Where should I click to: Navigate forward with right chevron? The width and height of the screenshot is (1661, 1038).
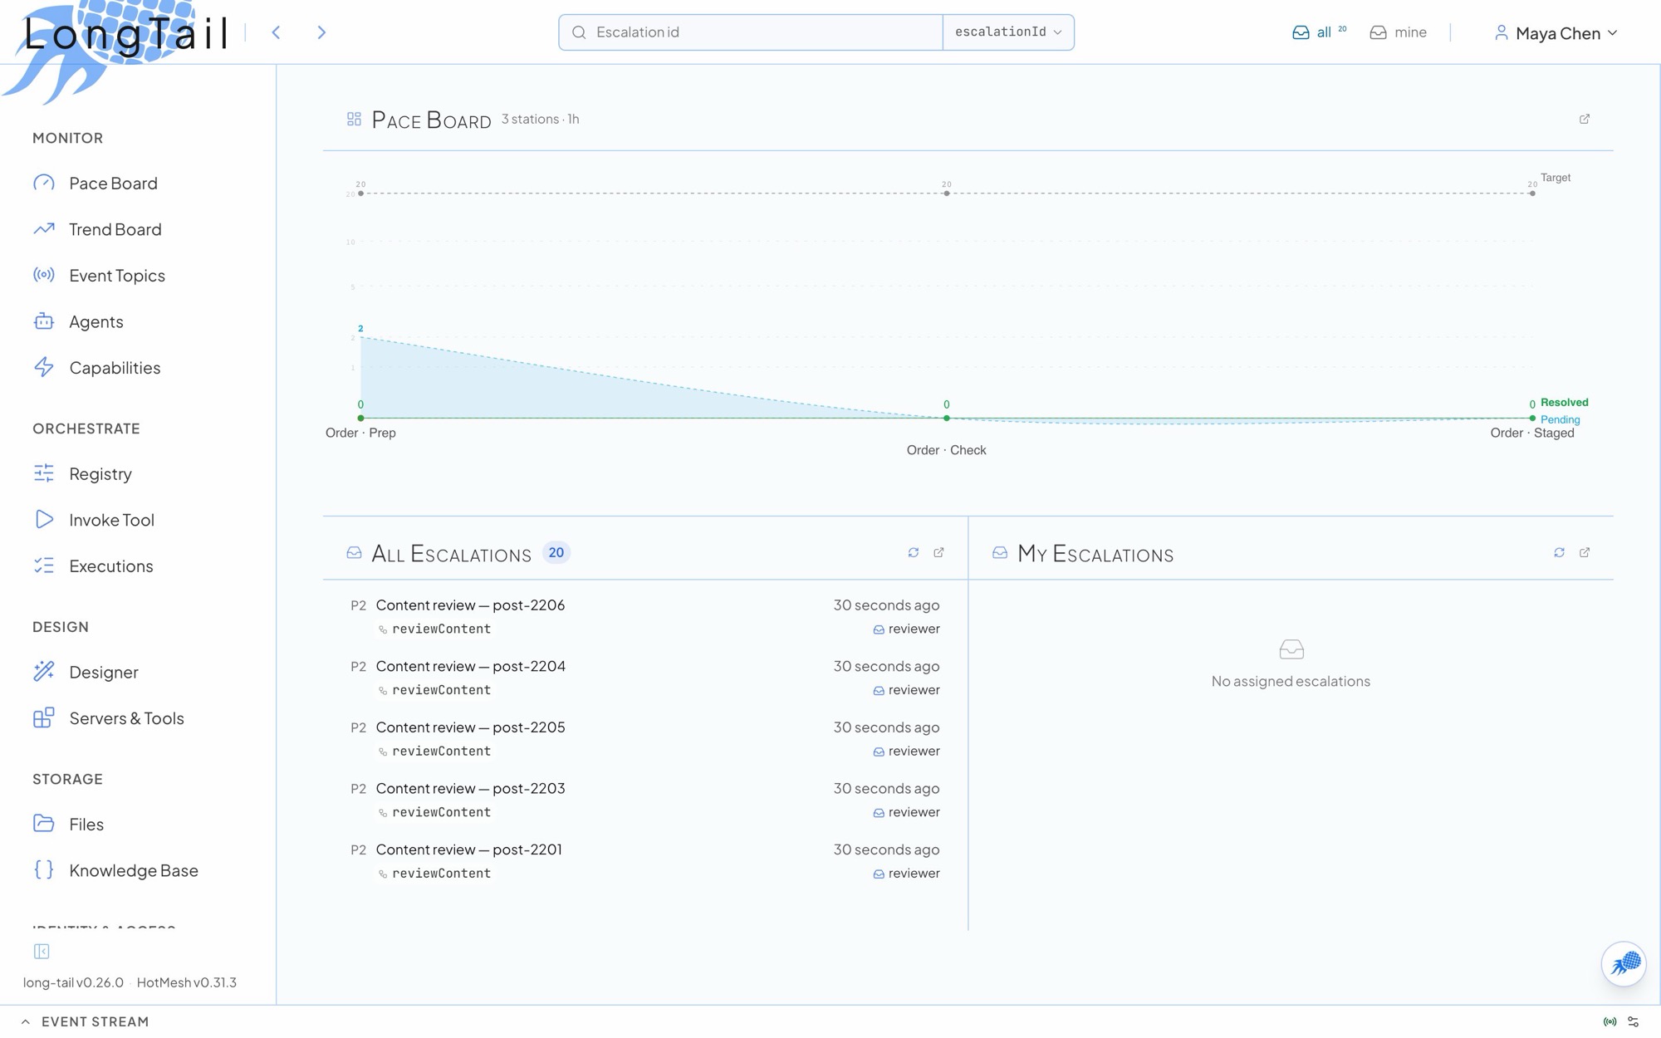point(321,32)
